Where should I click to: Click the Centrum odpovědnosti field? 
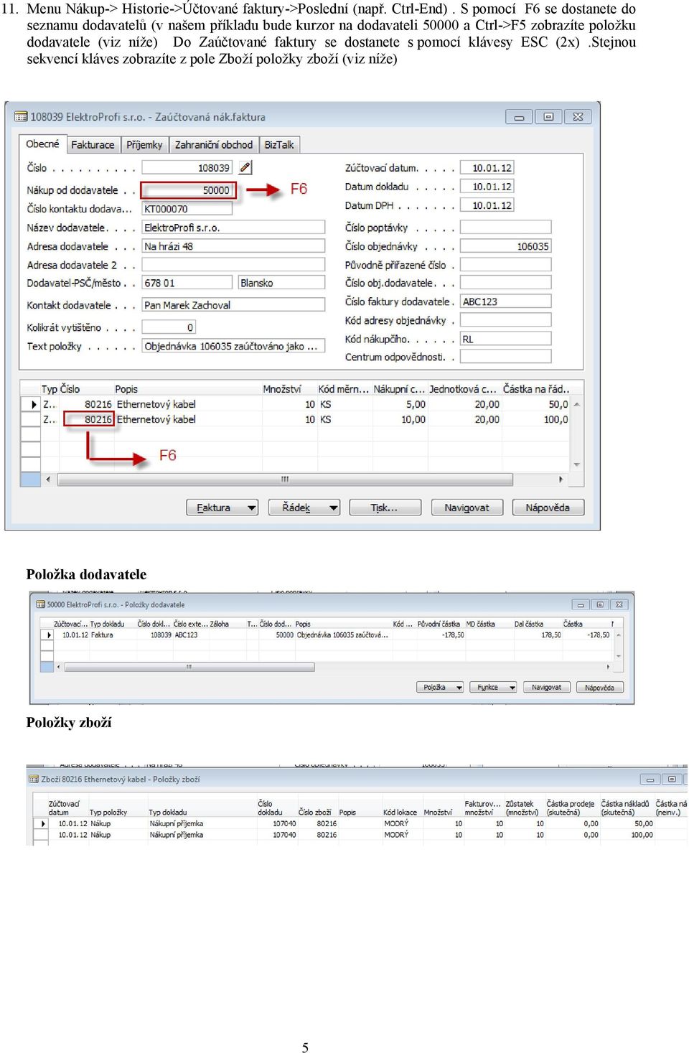[505, 357]
